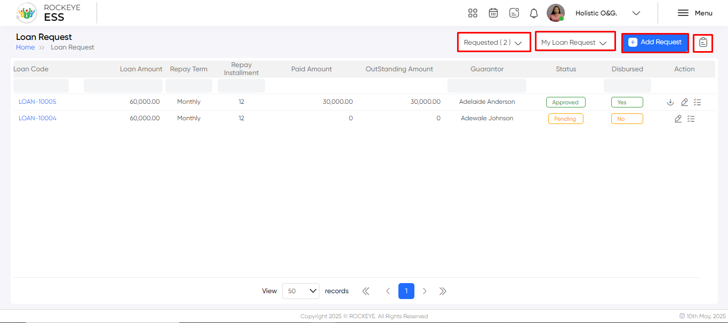This screenshot has height=323, width=728.
Task: Sort by Paid Amount column header
Action: tap(311, 69)
